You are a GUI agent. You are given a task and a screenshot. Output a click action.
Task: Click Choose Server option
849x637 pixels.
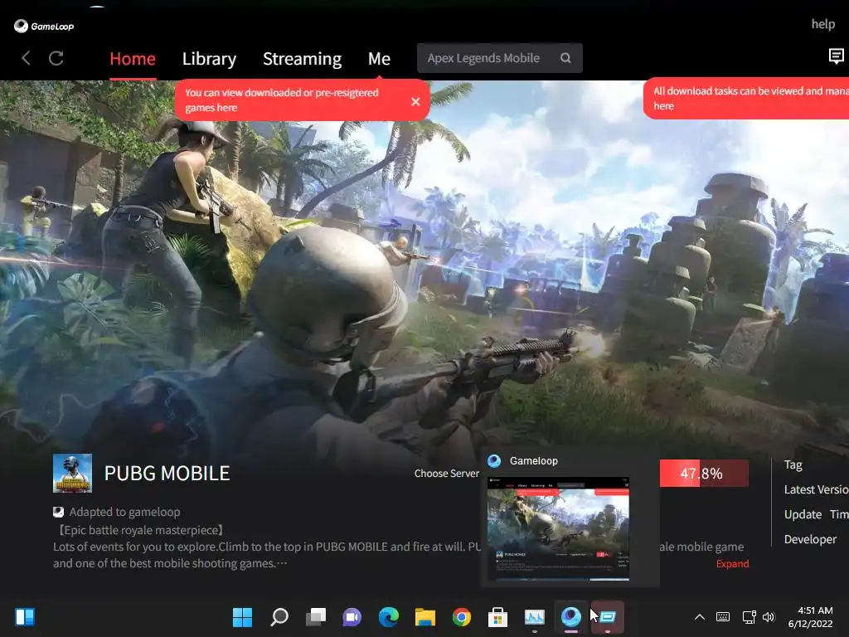[447, 474]
